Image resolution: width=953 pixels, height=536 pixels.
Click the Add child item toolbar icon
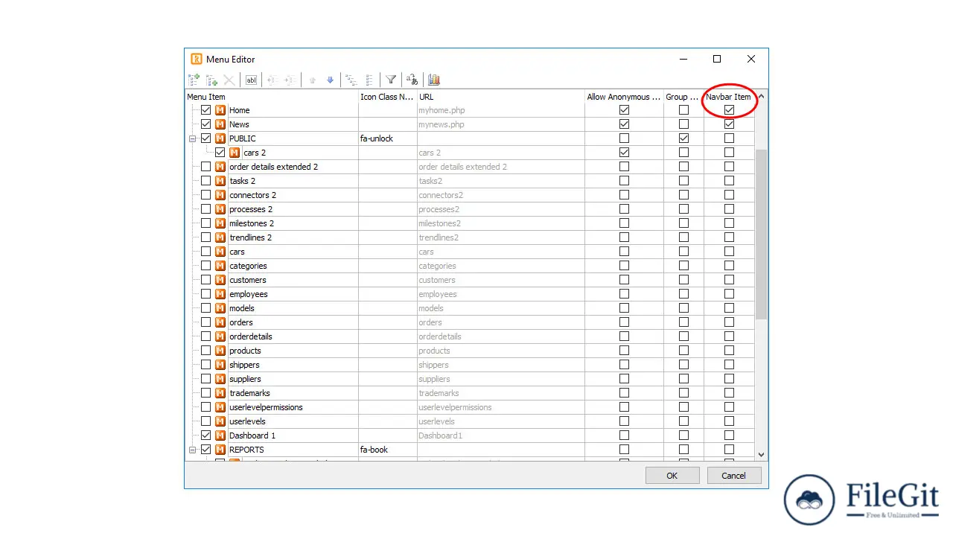pyautogui.click(x=212, y=80)
